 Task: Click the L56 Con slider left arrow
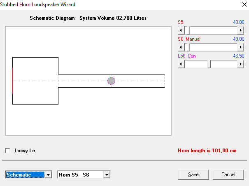(181, 64)
